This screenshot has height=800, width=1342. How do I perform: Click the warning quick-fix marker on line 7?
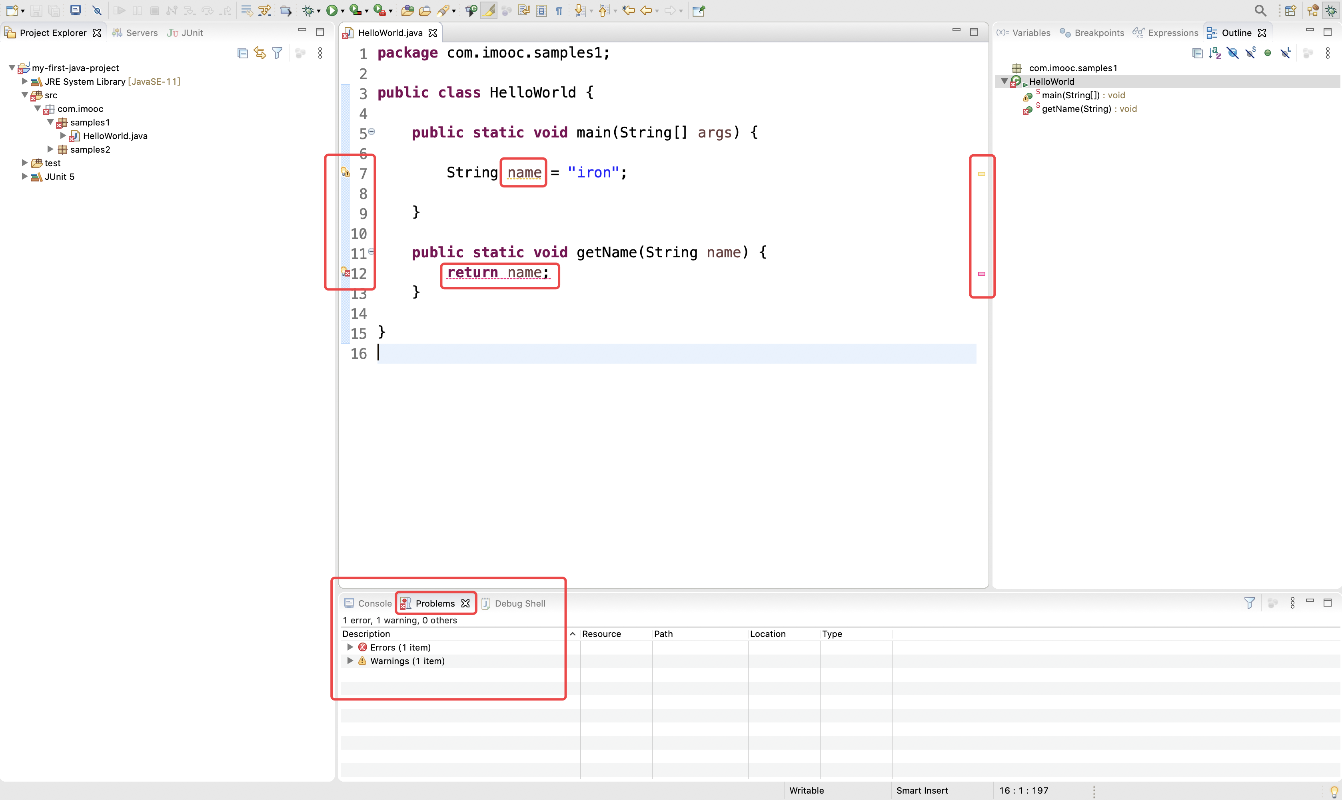(345, 173)
